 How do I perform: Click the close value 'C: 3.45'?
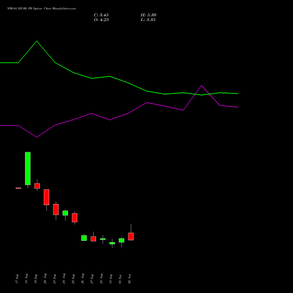pyautogui.click(x=101, y=15)
